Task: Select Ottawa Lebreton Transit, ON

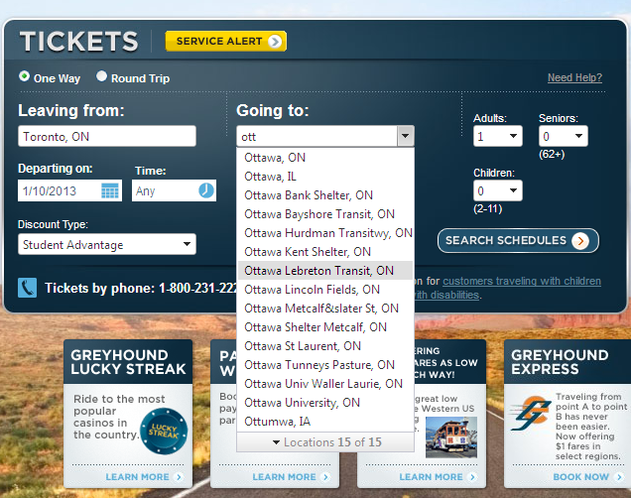Action: pos(325,270)
